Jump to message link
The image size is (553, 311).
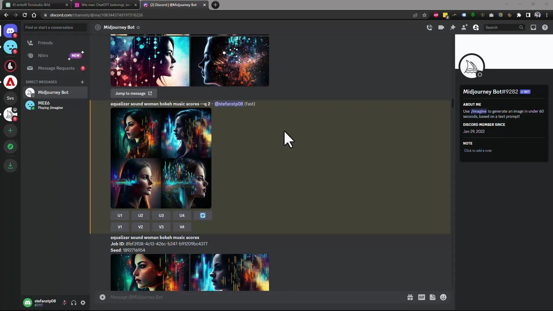[x=134, y=93]
